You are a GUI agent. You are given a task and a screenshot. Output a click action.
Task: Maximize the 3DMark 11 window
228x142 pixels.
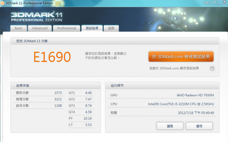[214, 2]
